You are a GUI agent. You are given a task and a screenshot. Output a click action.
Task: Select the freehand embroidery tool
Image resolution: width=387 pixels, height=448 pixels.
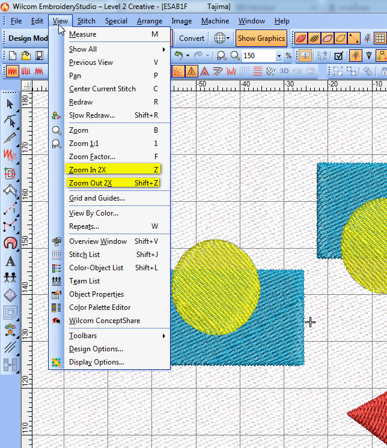point(10,155)
